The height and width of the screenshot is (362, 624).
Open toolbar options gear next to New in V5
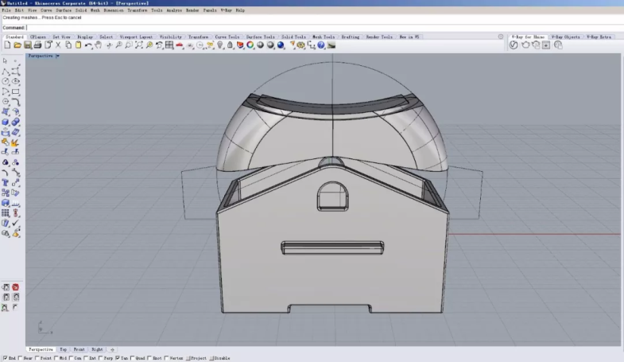(x=500, y=37)
